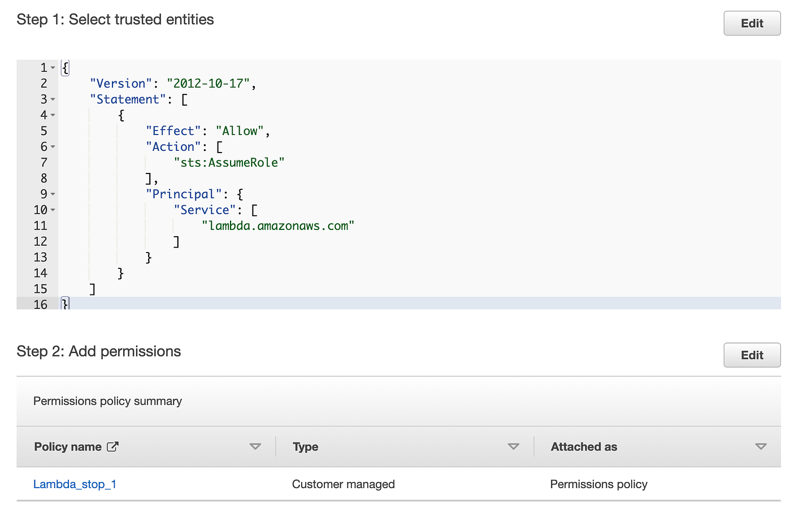Open the Lambda_stop_1 policy link
Viewport: 791px width, 513px height.
coord(75,484)
